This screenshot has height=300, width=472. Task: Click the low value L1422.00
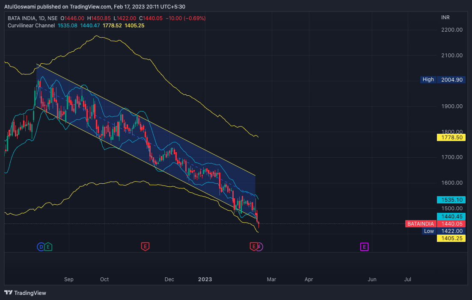coord(125,18)
